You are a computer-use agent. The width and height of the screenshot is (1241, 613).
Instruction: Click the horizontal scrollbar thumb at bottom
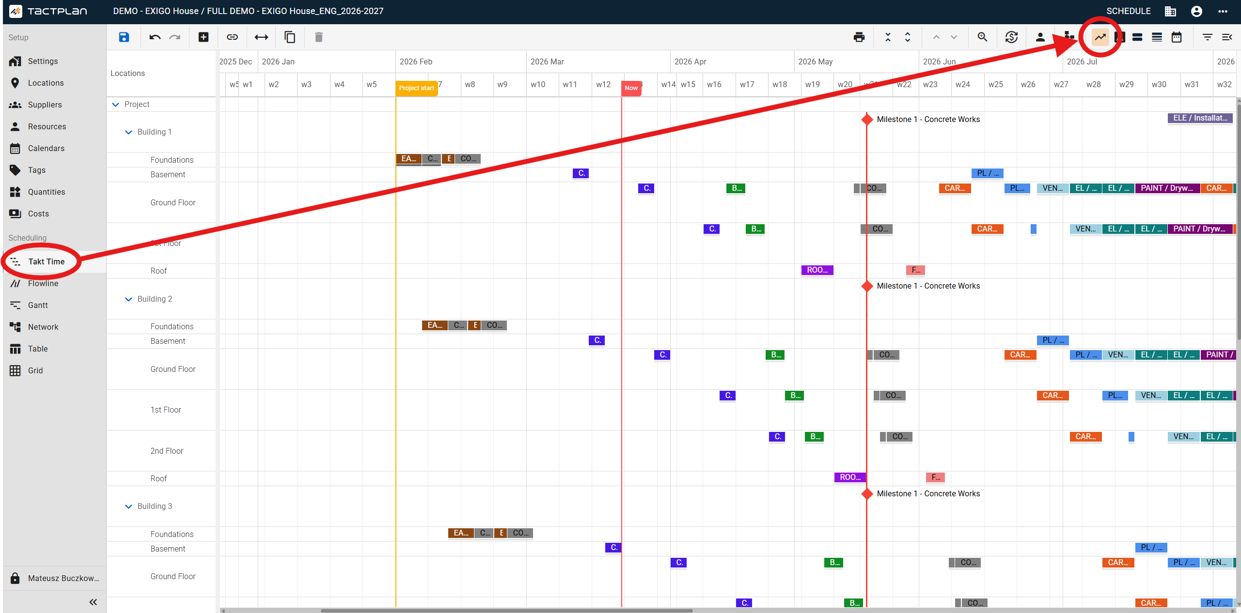tap(506, 610)
